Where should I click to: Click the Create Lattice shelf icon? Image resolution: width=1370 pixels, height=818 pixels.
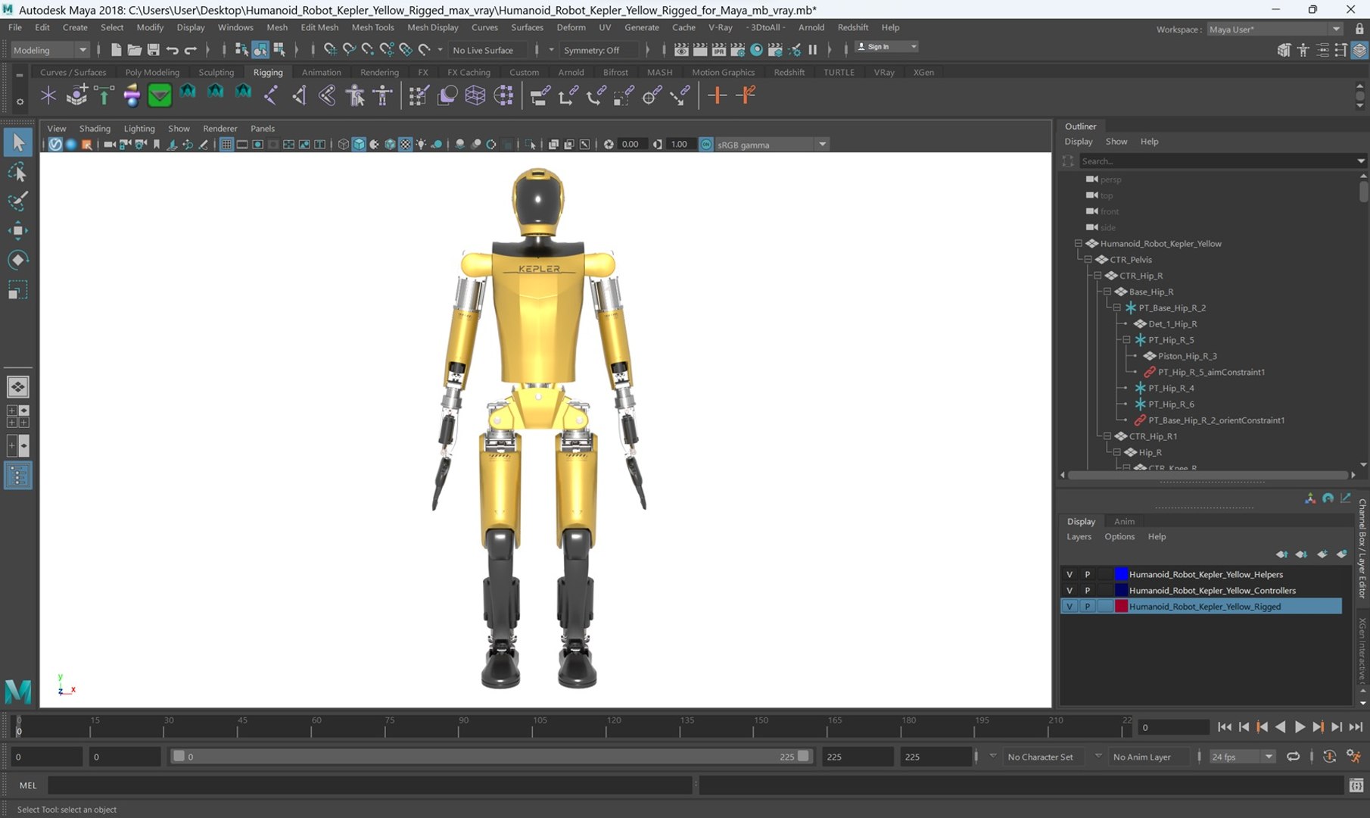click(x=475, y=95)
